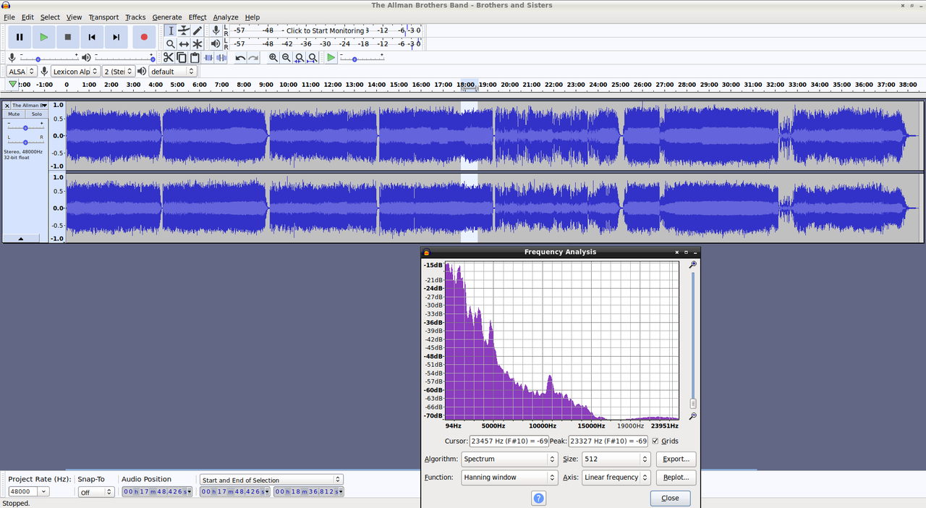This screenshot has width=926, height=508.
Task: Adjust the recording volume slider
Action: pyautogui.click(x=48, y=58)
